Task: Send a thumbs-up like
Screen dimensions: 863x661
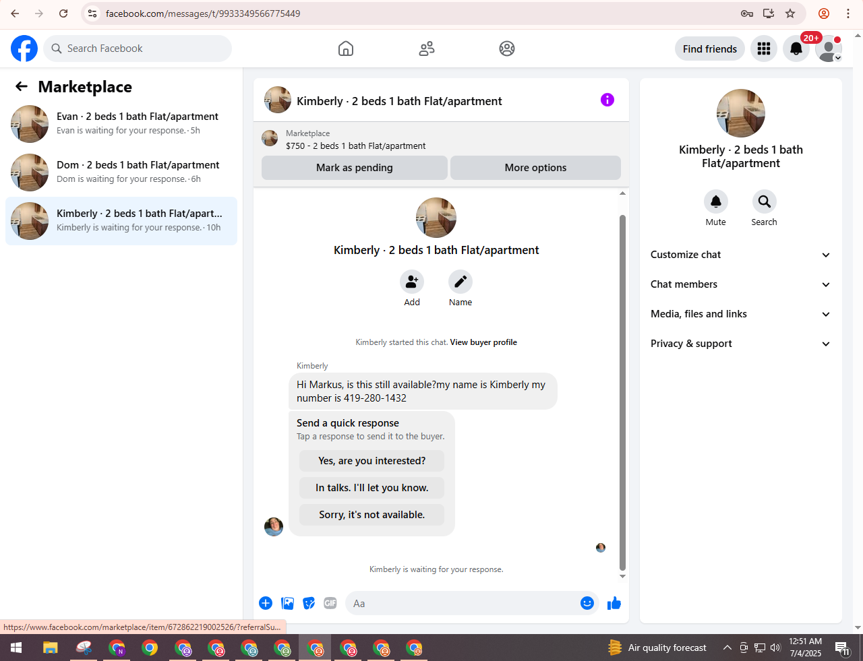Action: [x=614, y=603]
